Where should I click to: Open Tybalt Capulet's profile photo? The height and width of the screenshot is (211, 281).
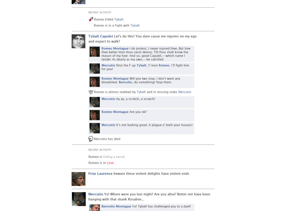[x=78, y=41]
